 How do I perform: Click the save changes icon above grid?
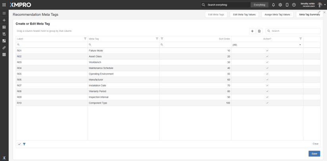tap(259, 31)
